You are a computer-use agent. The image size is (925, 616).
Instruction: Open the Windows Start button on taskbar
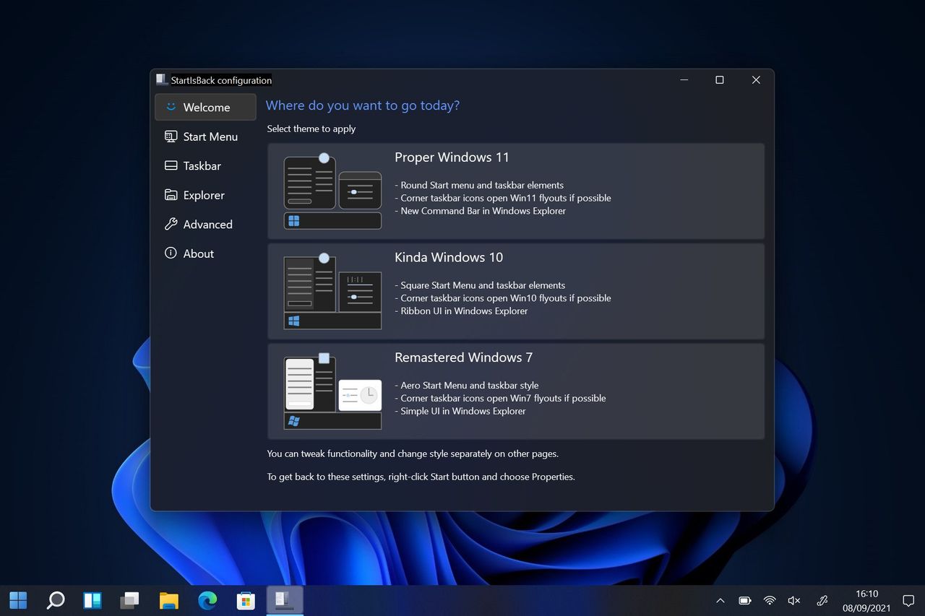tap(18, 600)
